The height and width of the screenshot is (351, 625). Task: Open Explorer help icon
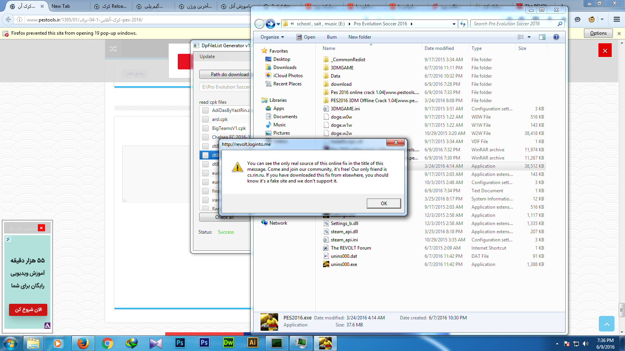coord(556,37)
